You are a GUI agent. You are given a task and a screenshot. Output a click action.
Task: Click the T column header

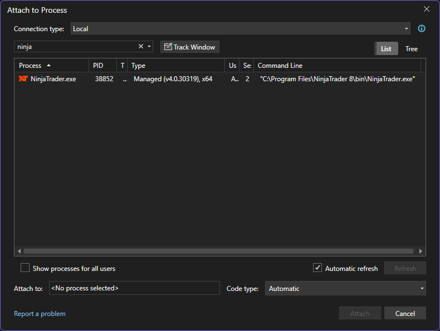pos(122,66)
